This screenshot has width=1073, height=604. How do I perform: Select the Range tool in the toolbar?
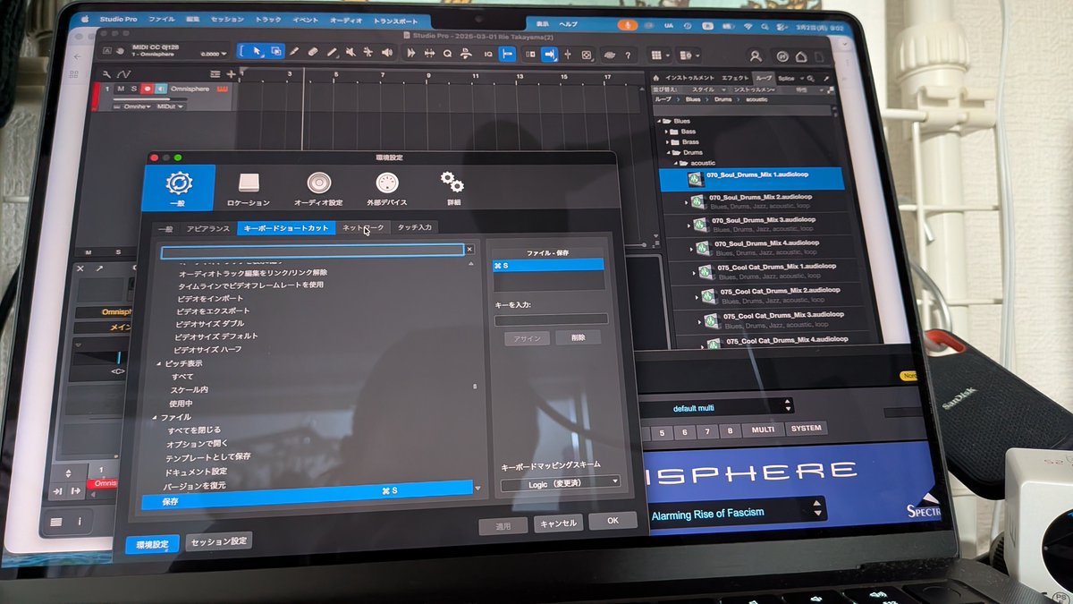(276, 52)
